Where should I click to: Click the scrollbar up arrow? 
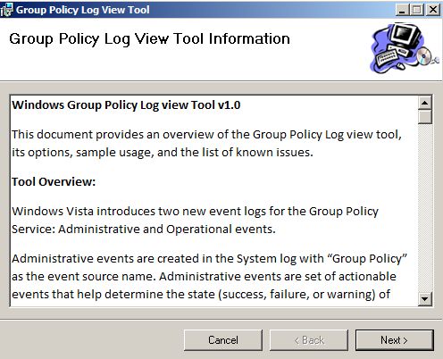point(424,103)
